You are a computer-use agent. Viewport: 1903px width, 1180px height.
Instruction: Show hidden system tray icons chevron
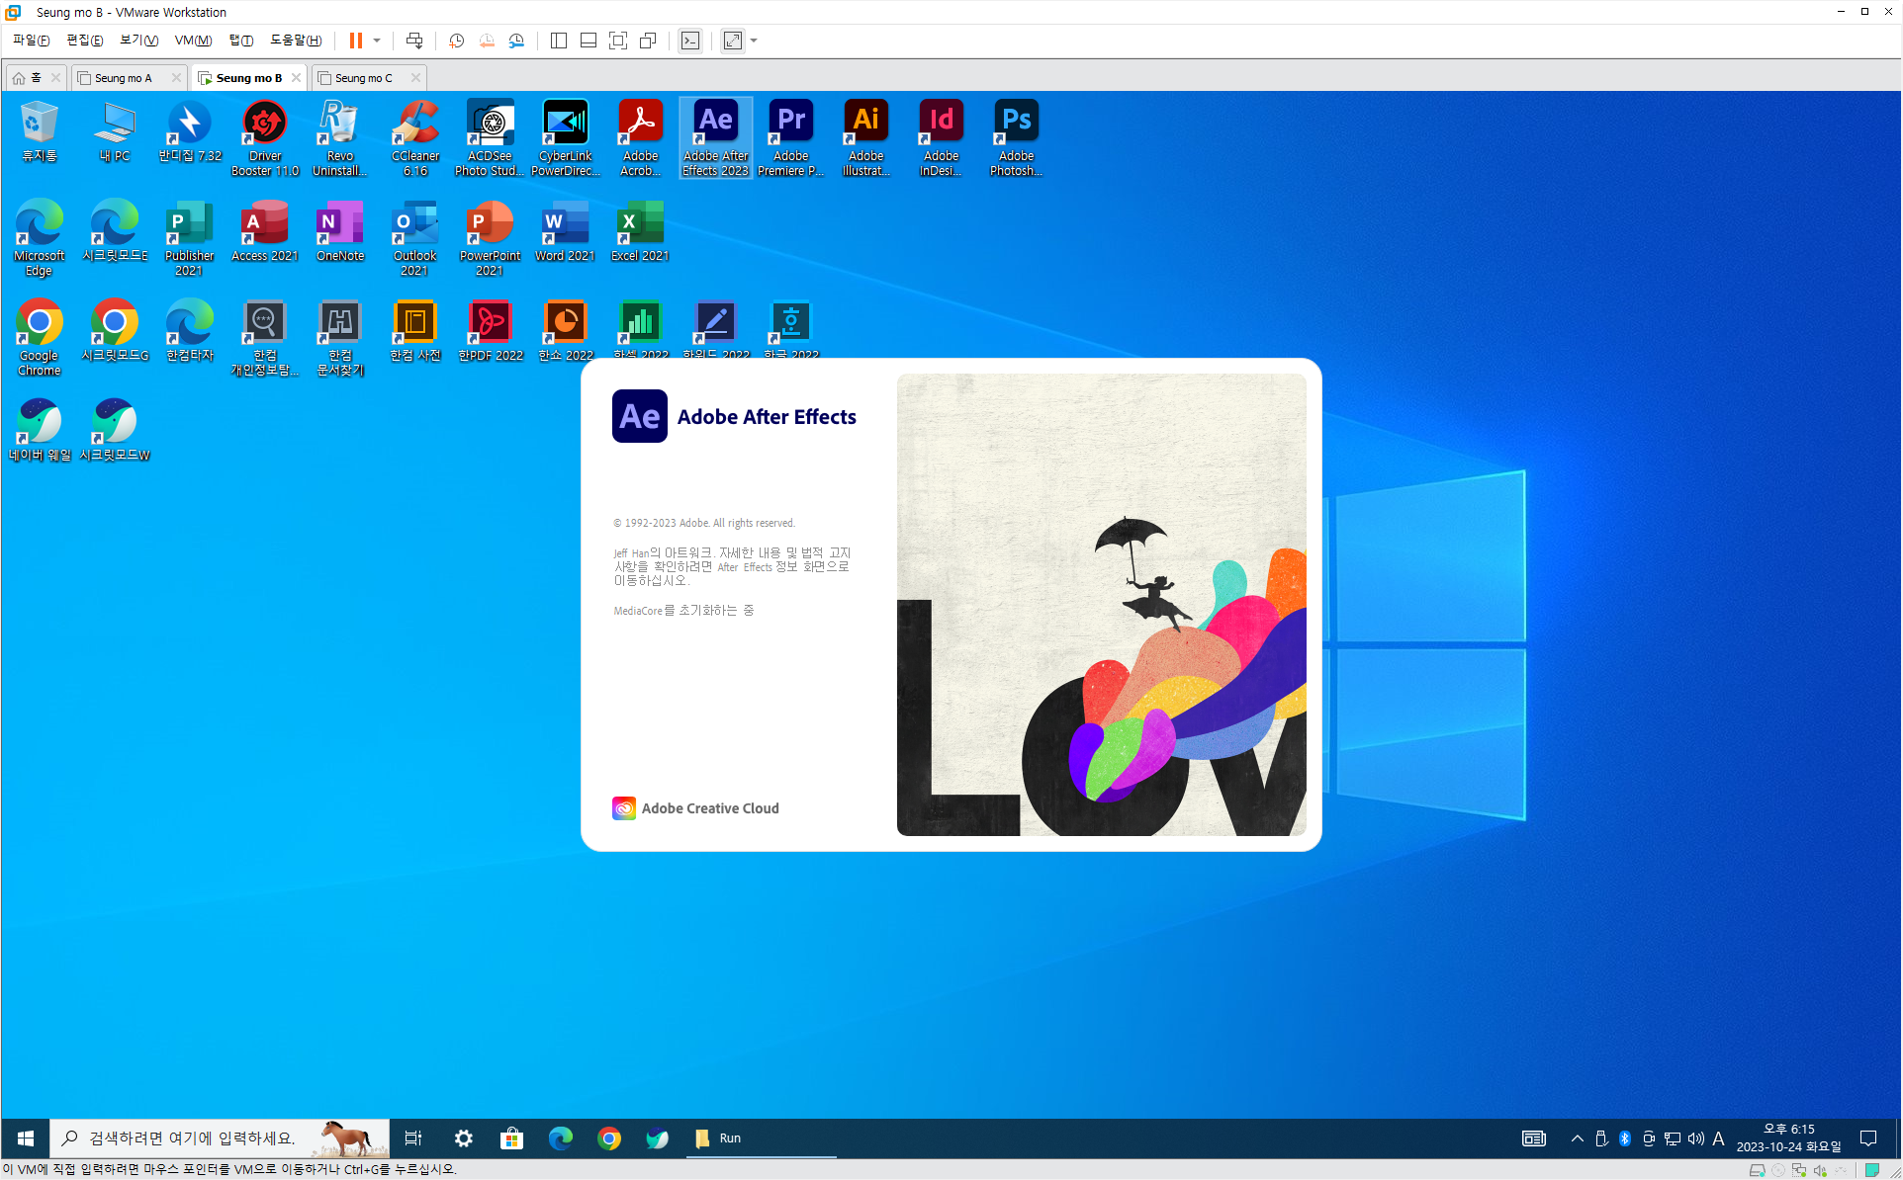tap(1577, 1138)
